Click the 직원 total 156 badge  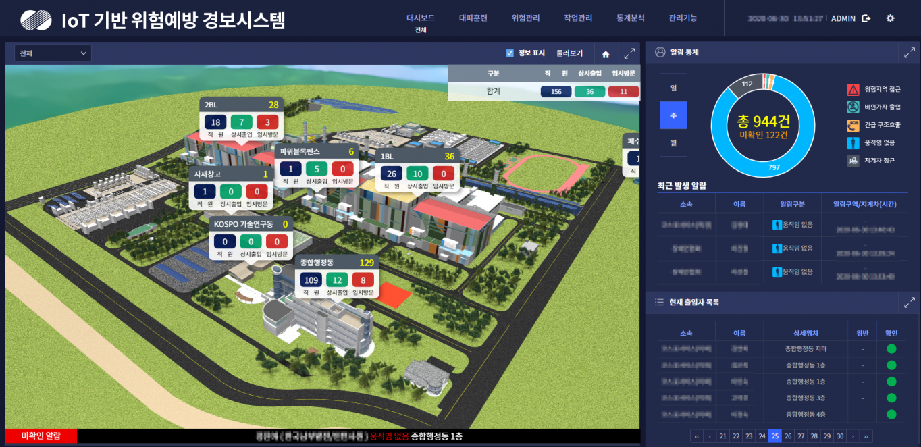pos(556,91)
